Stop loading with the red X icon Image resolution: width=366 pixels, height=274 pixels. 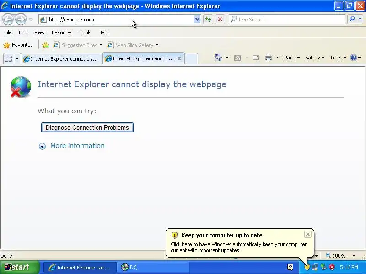pyautogui.click(x=220, y=20)
